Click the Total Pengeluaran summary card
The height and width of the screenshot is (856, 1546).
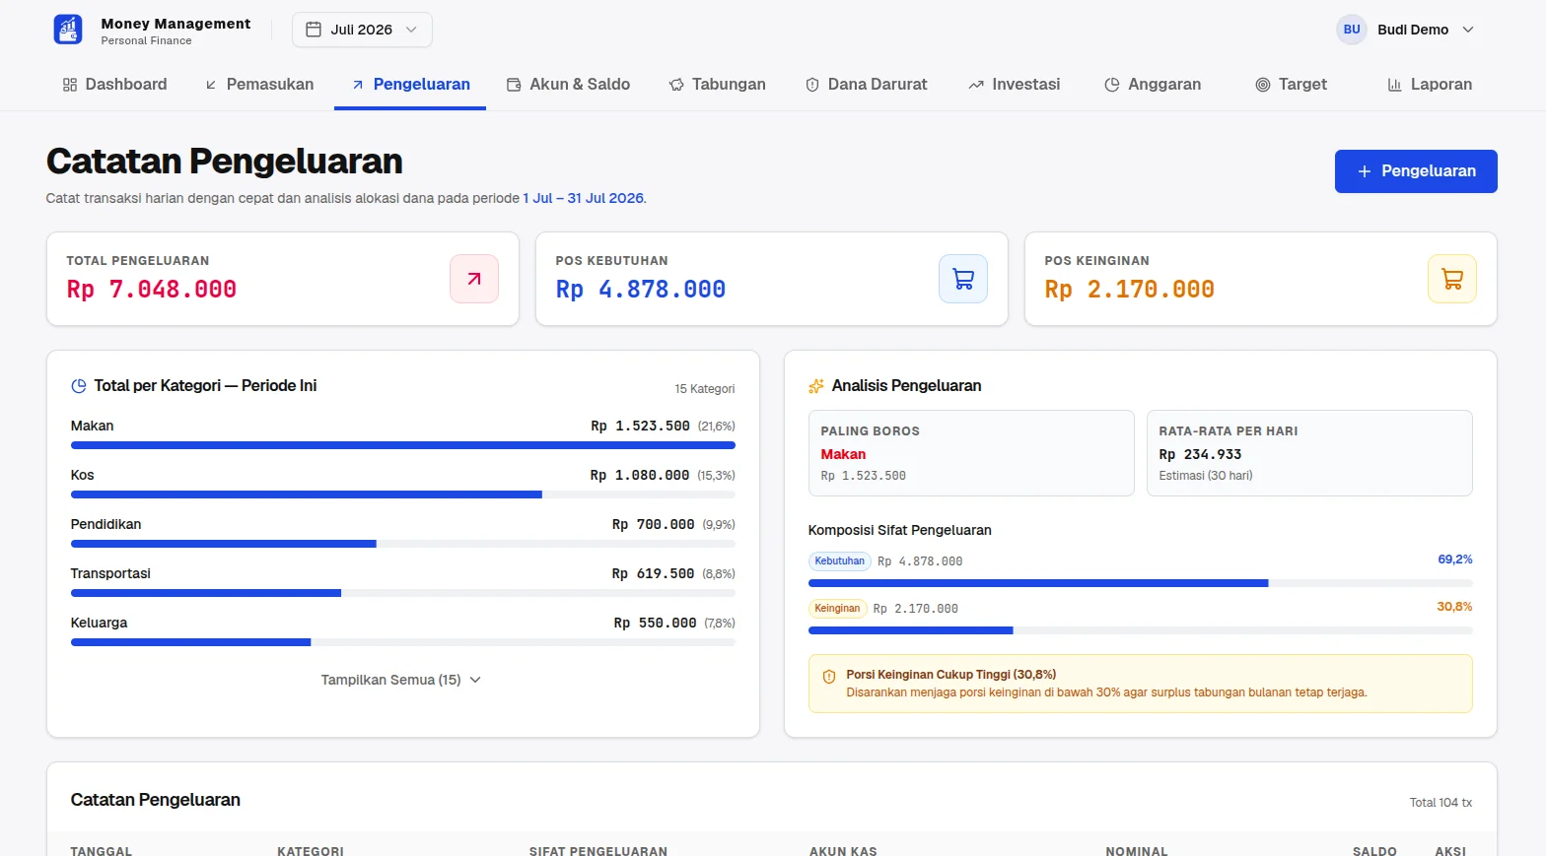pos(283,279)
